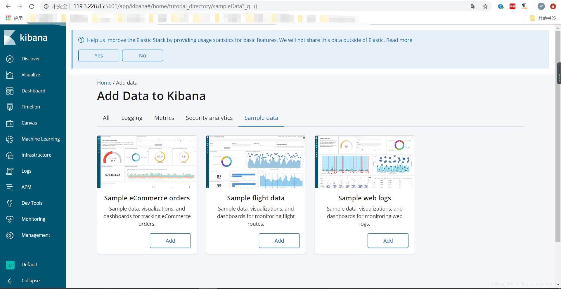561x289 pixels.
Task: Open the Read more link
Action: pyautogui.click(x=399, y=40)
